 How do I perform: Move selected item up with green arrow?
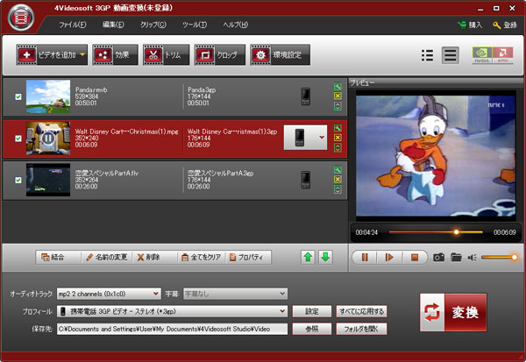(x=308, y=258)
